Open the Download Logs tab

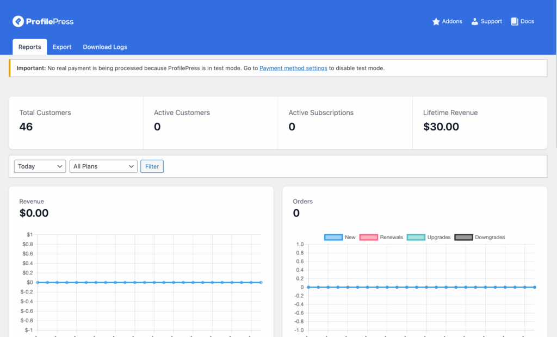pyautogui.click(x=104, y=47)
